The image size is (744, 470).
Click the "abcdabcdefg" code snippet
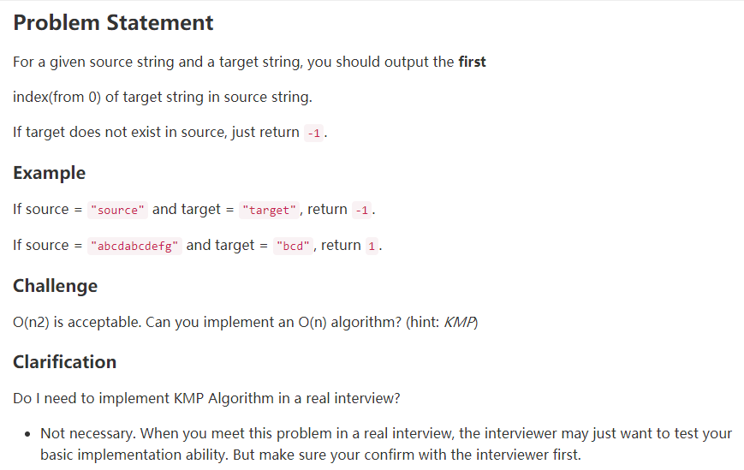tap(134, 247)
